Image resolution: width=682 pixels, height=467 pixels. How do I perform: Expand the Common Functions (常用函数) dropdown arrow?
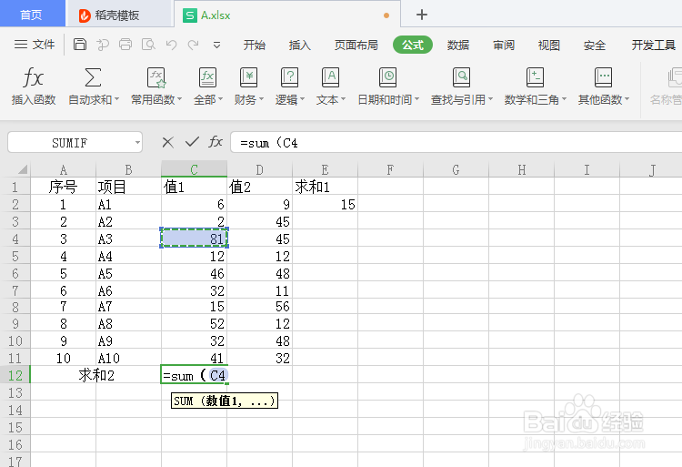180,99
